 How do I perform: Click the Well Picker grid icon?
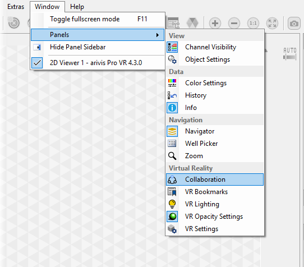(x=172, y=144)
